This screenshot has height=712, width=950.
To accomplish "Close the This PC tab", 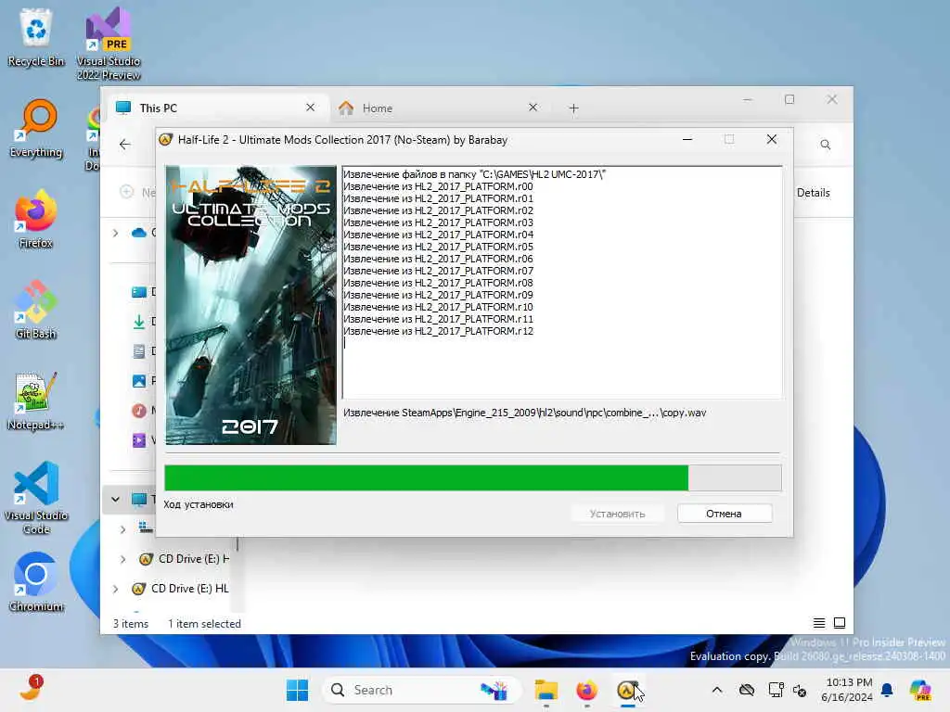I will pos(310,108).
